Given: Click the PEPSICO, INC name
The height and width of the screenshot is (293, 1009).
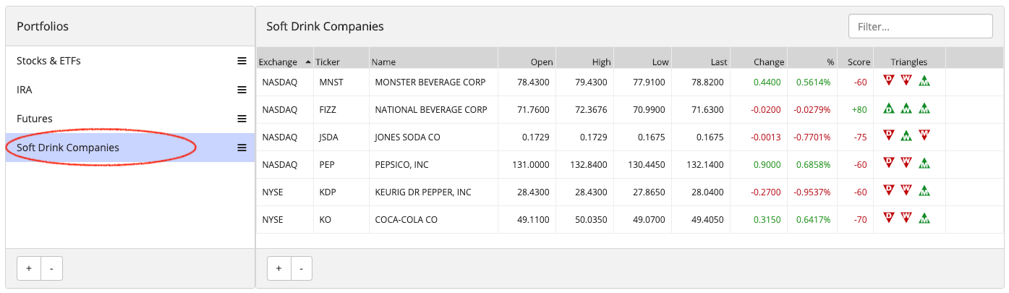Looking at the screenshot, I should (x=401, y=165).
